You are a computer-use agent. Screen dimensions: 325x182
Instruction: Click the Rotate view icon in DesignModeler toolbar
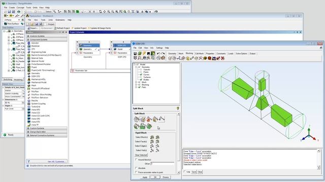101,12
